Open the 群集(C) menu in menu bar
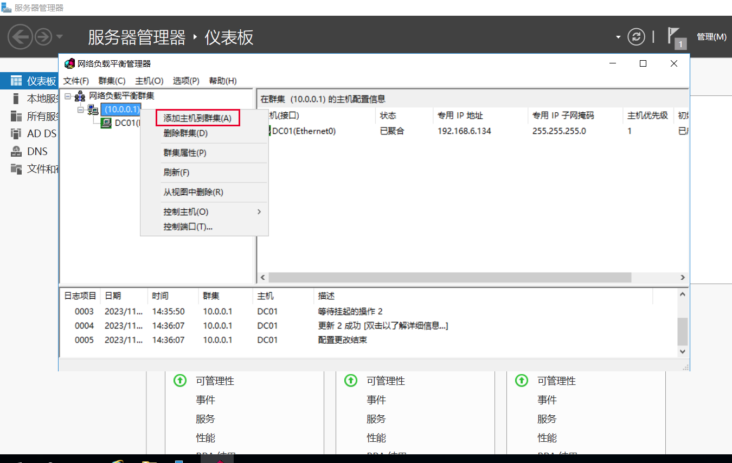 coord(112,81)
